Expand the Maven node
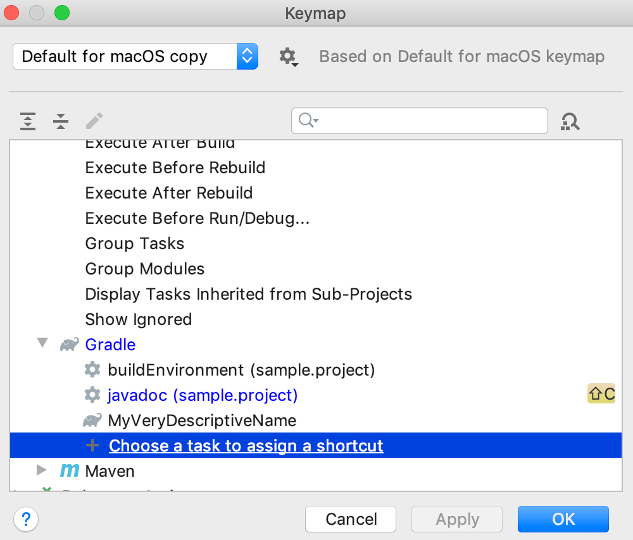 tap(42, 470)
